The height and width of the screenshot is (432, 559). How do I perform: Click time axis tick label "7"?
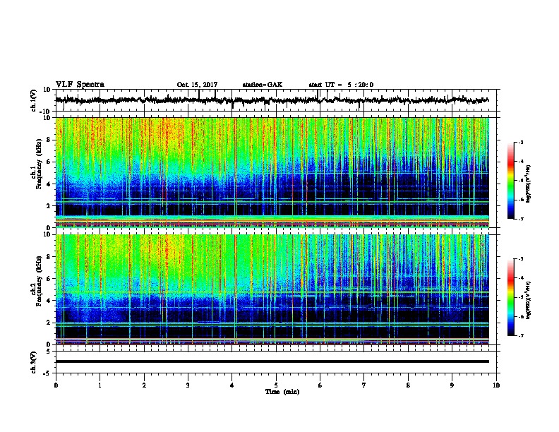(x=364, y=385)
